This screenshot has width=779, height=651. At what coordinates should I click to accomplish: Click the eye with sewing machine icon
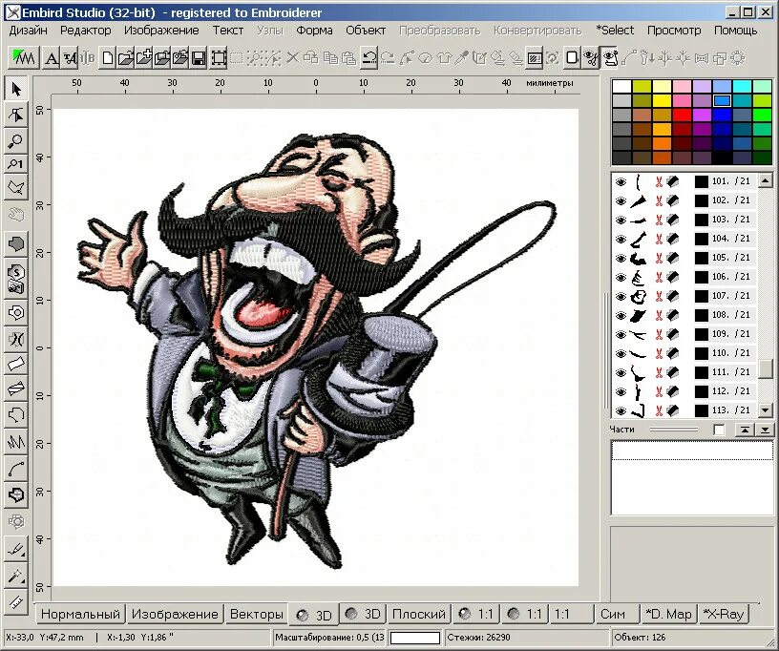[610, 58]
